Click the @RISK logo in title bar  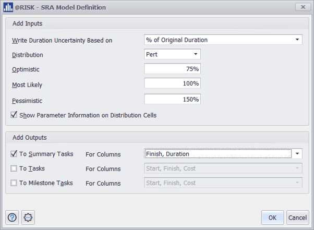click(8, 7)
